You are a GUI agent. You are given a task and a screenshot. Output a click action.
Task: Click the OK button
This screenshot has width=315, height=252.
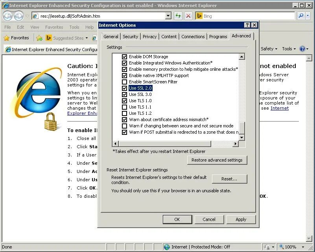(x=177, y=219)
